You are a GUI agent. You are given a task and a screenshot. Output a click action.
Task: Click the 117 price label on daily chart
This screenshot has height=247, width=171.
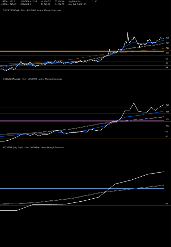pyautogui.click(x=167, y=43)
